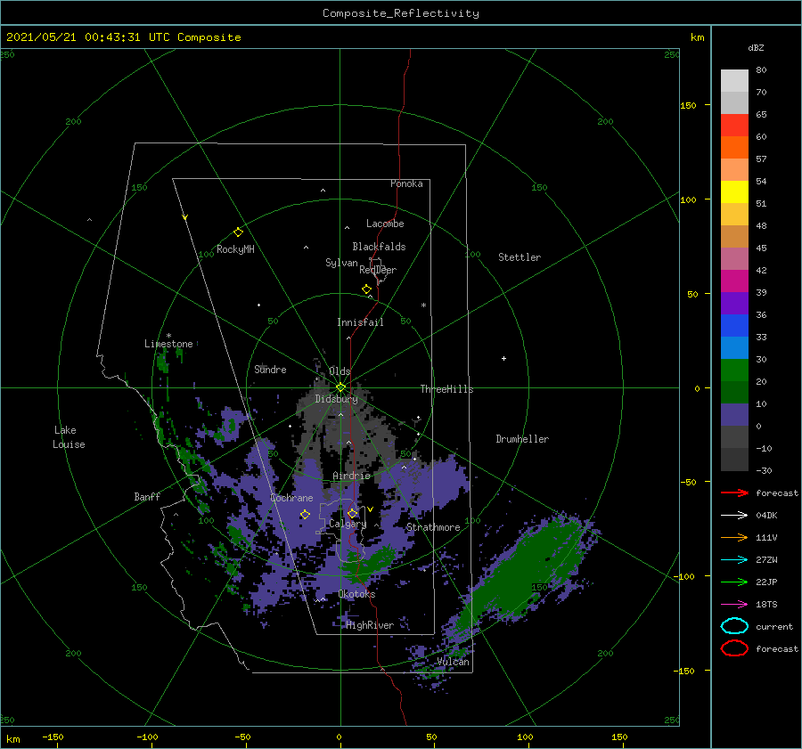Click the yellow V marker northwest of RockyMH
The height and width of the screenshot is (749, 802).
pyautogui.click(x=185, y=217)
